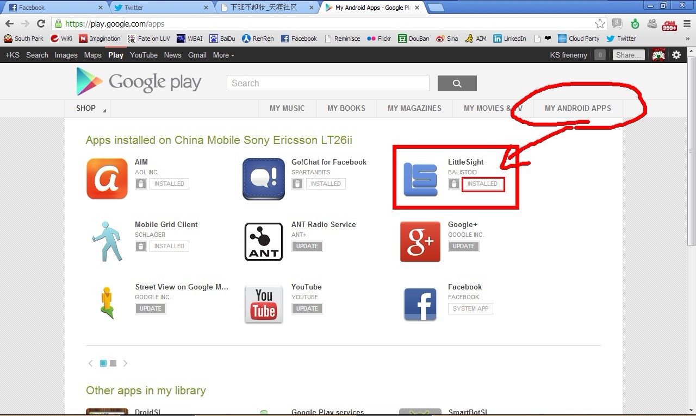Open the LittleSight app title link
This screenshot has width=696, height=416.
466,162
